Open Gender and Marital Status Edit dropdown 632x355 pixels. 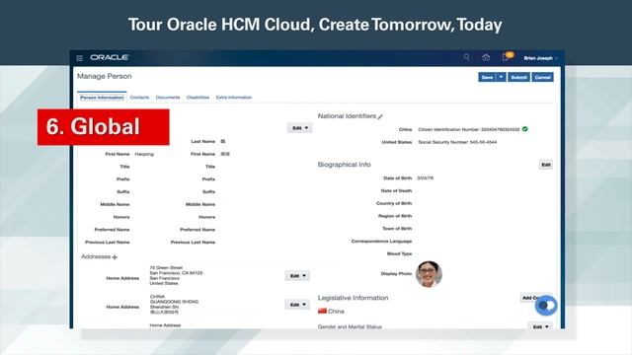pos(540,326)
